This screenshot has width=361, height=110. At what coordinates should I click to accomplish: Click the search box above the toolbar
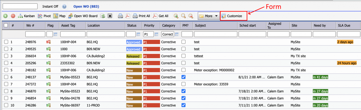20,6
